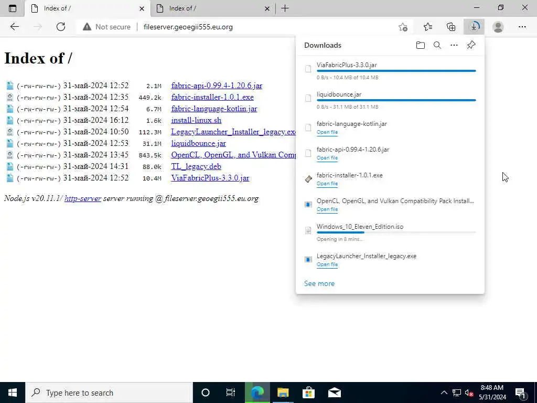This screenshot has height=403, width=537.
Task: Download fabric-installer-1.0.1.exe link
Action: (212, 97)
